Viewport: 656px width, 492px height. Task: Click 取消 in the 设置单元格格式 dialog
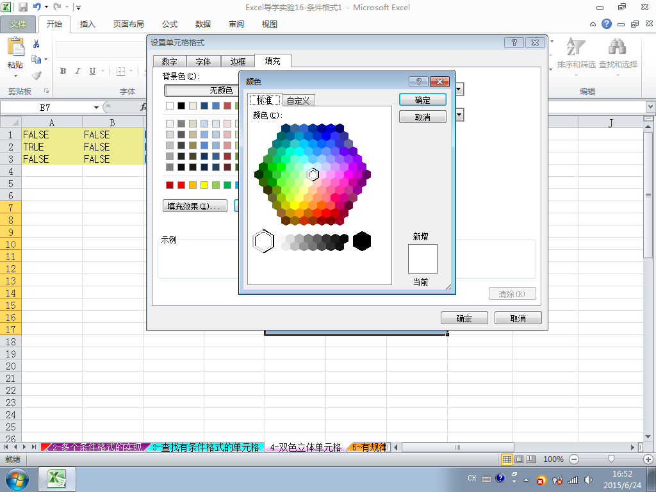coord(518,318)
